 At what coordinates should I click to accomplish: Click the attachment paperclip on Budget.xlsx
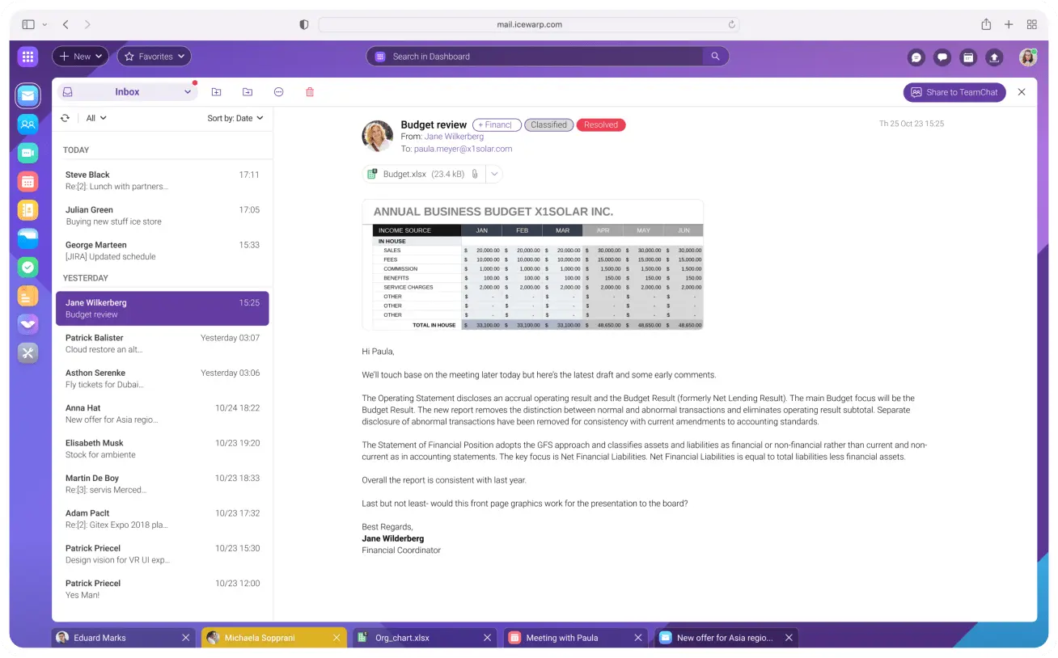tap(475, 173)
